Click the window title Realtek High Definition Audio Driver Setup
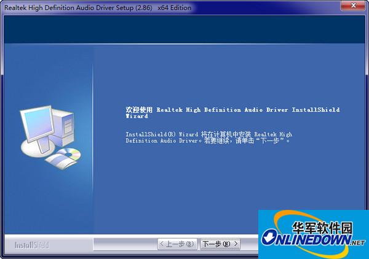Viewport: 369px width, 259px height. pyautogui.click(x=98, y=8)
